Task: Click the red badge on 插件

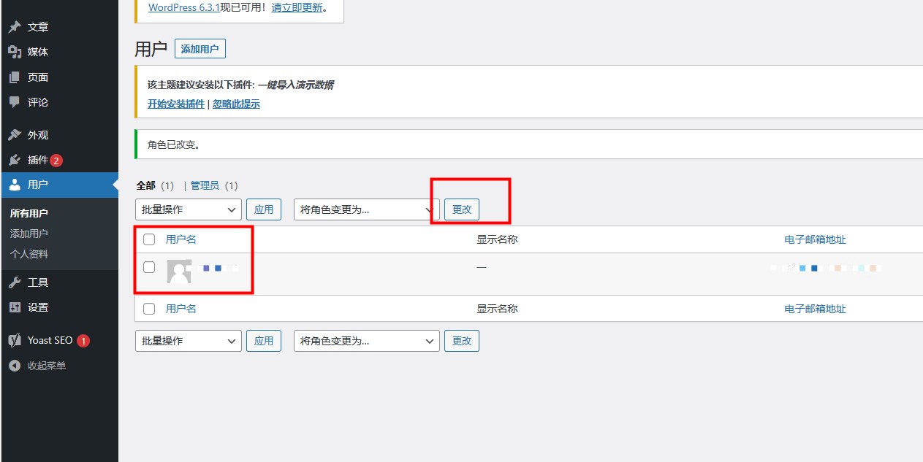Action: 56,161
